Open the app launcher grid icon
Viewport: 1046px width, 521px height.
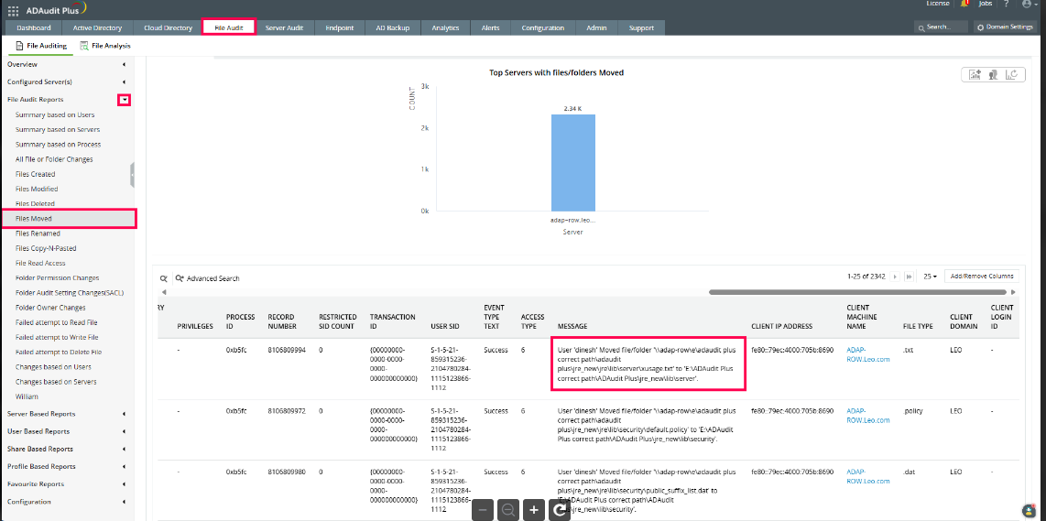tap(12, 8)
